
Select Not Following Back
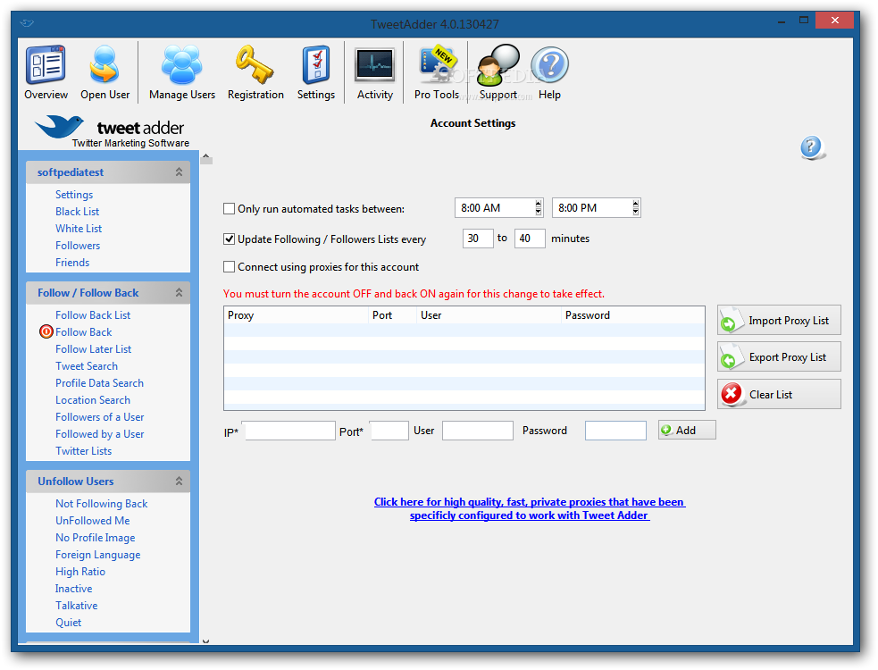click(x=101, y=503)
